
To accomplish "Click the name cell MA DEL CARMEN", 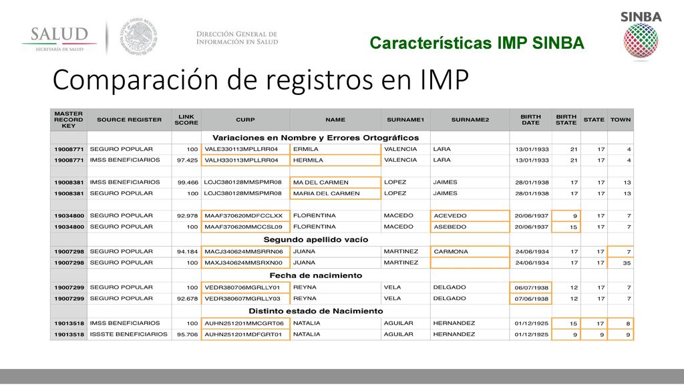I will (x=335, y=182).
